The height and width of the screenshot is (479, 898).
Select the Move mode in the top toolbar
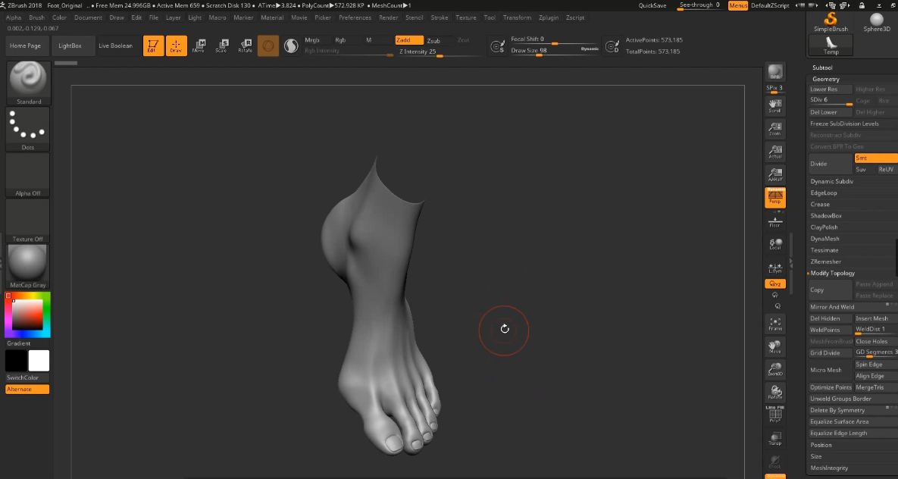click(199, 44)
